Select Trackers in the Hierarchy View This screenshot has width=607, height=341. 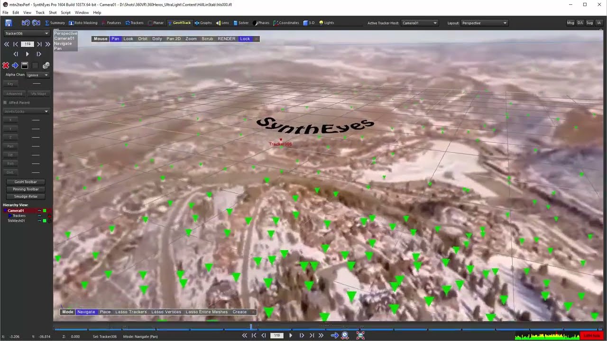tap(19, 216)
